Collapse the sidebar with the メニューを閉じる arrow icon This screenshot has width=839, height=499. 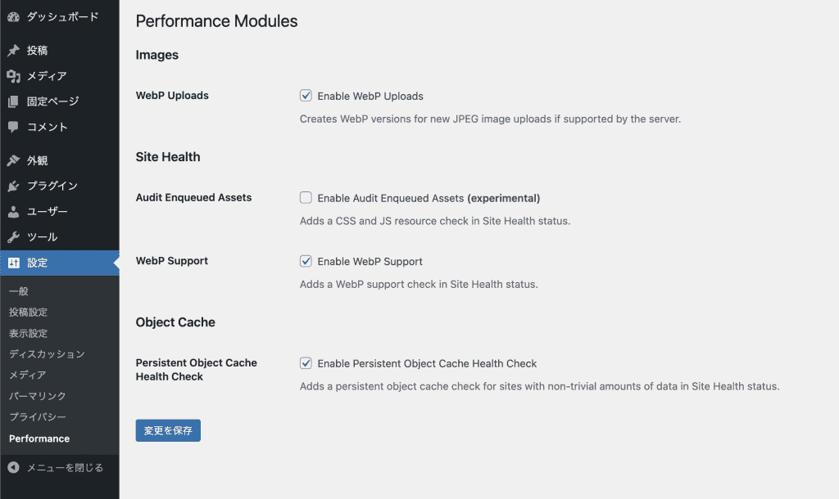13,467
